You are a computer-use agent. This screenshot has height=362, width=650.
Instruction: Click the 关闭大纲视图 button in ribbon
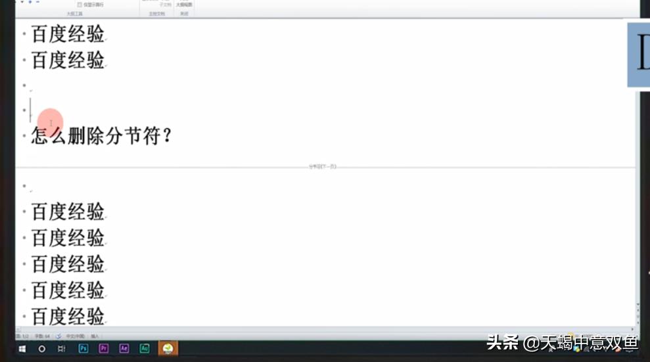coord(184,5)
